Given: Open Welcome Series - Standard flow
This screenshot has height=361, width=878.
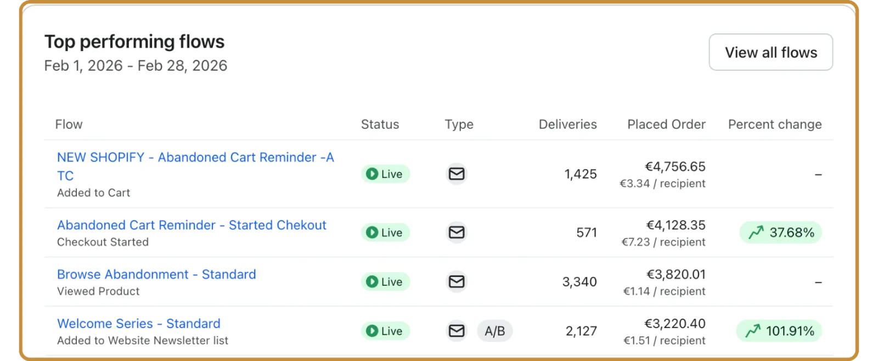Looking at the screenshot, I should [x=139, y=324].
